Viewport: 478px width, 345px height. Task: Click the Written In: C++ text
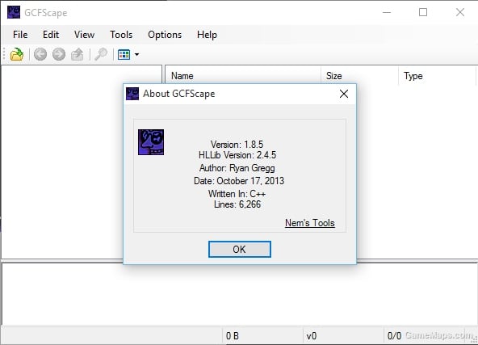(x=237, y=194)
